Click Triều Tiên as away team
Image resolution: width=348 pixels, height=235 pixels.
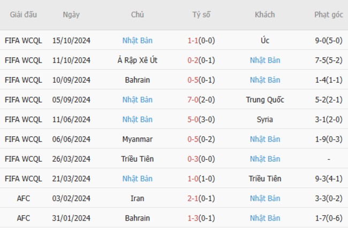coord(265,178)
